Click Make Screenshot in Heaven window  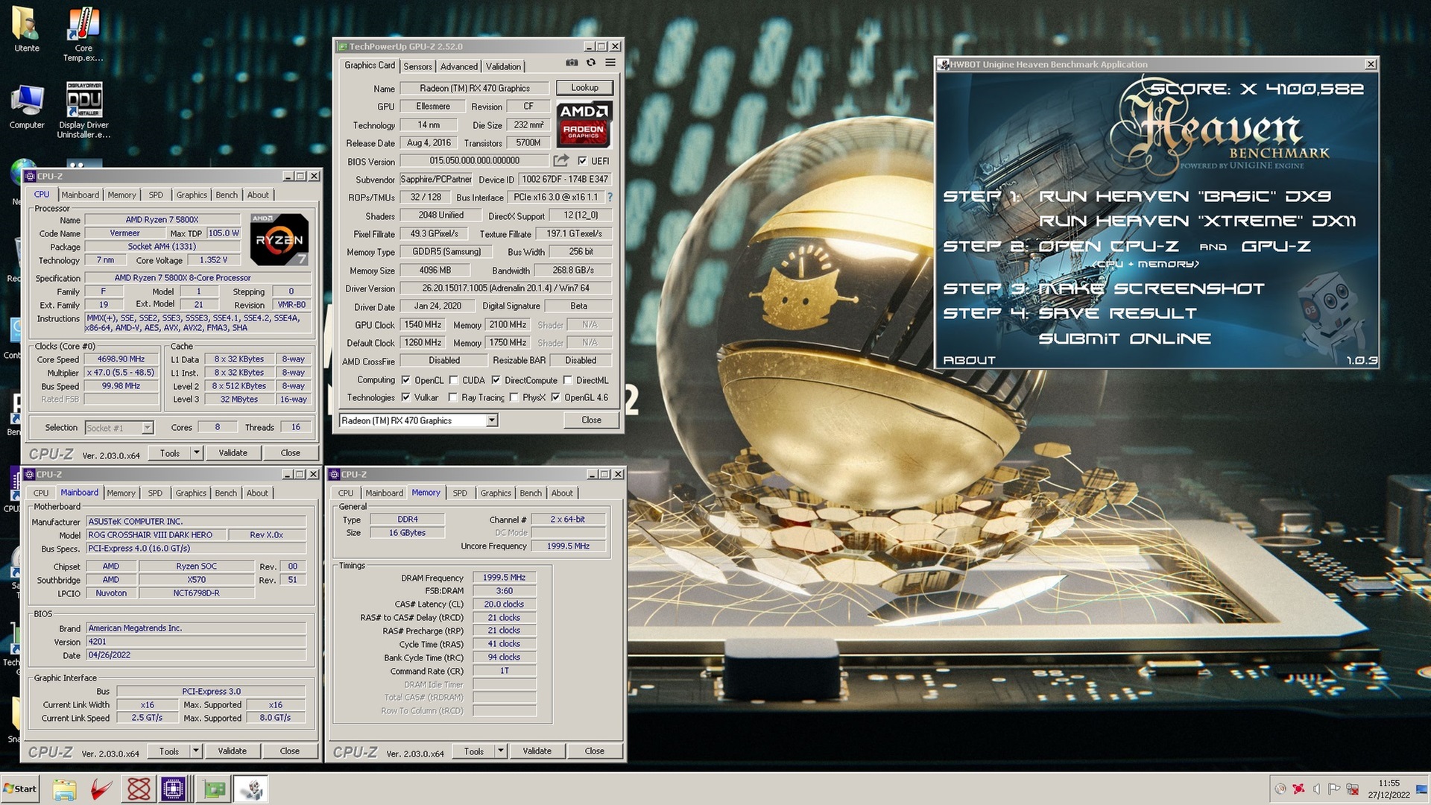pos(1151,288)
